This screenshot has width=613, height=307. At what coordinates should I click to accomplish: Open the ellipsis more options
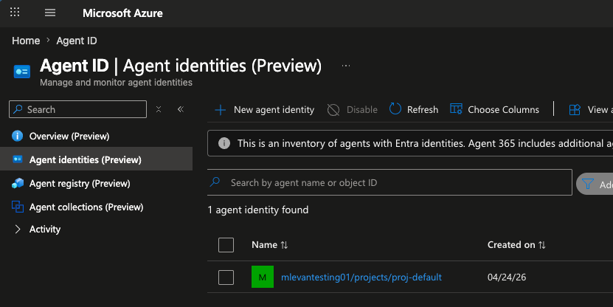[346, 66]
